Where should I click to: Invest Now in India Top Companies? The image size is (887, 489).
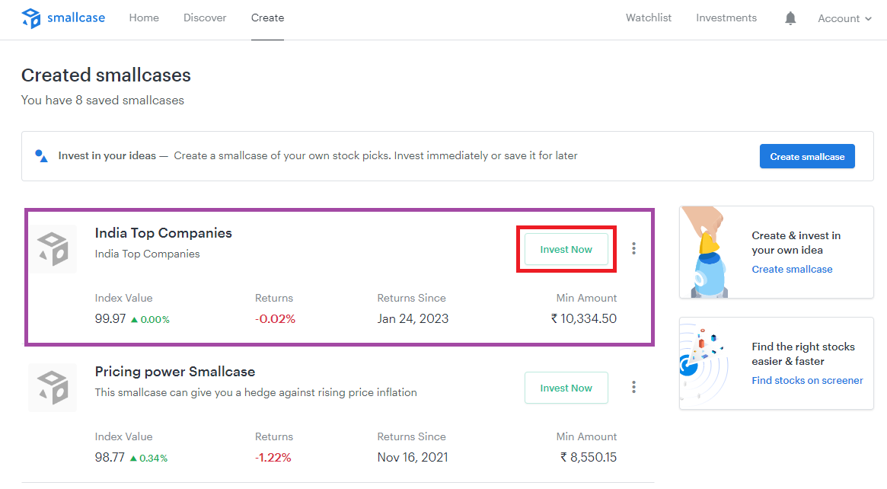[x=566, y=249]
